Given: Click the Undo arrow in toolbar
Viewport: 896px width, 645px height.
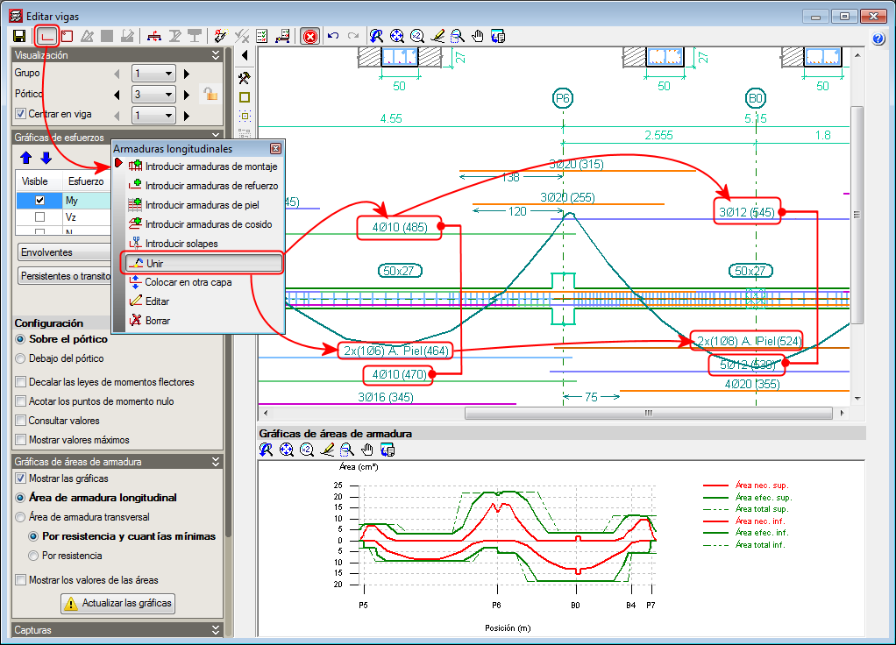Looking at the screenshot, I should pyautogui.click(x=333, y=36).
